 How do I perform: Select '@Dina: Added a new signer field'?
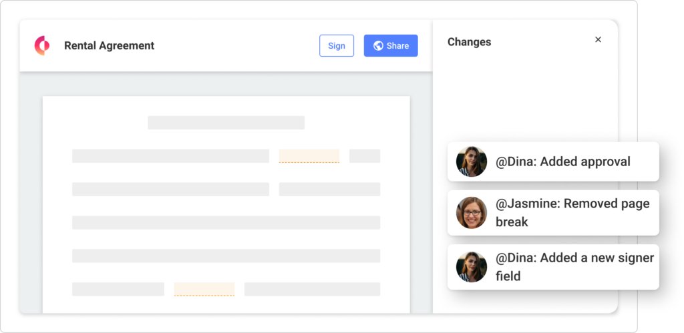coord(553,267)
